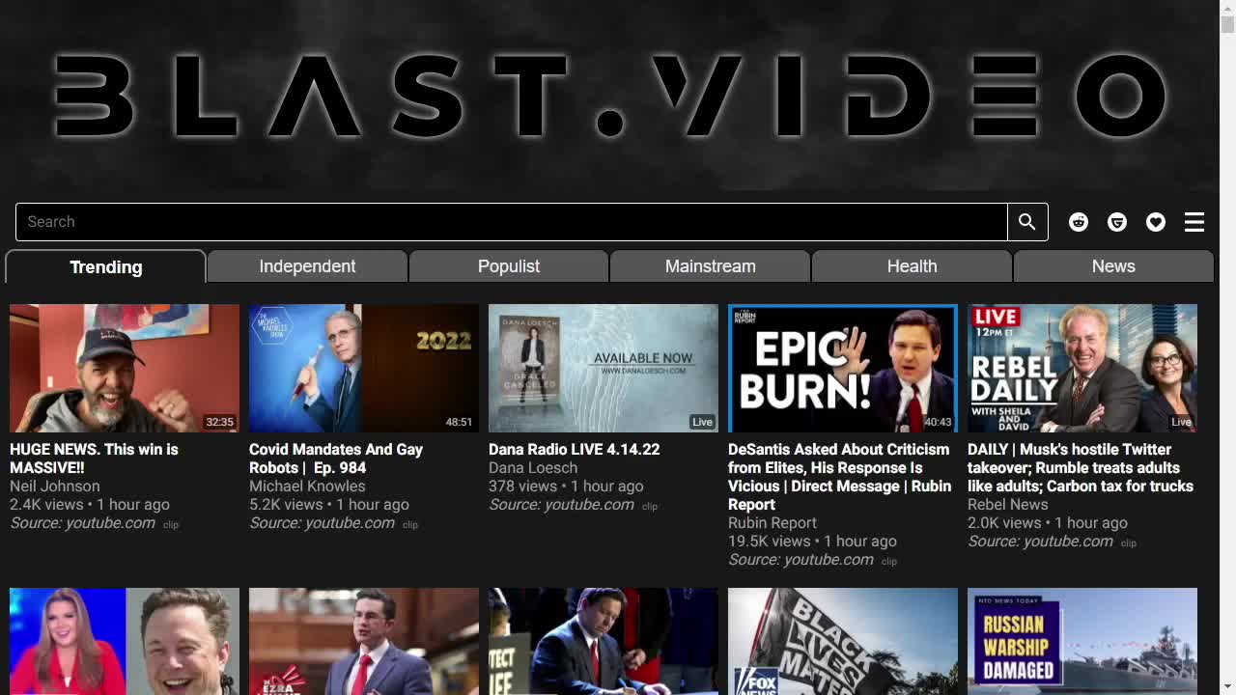Visit the Rebel News channel name
This screenshot has width=1236, height=695.
[x=1008, y=505]
